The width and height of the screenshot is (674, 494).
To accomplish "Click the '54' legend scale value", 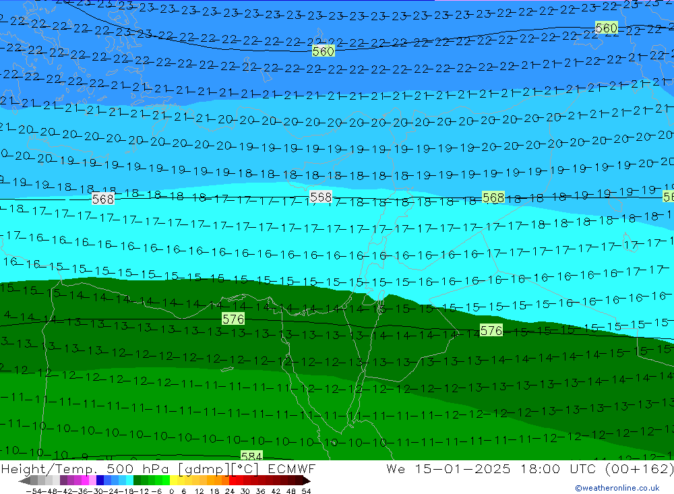I will [306, 491].
